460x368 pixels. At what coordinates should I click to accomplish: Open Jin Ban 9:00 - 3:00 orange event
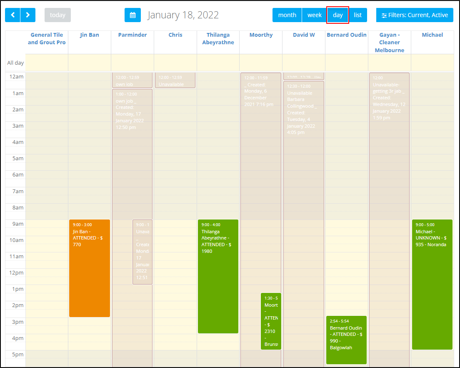pos(90,268)
